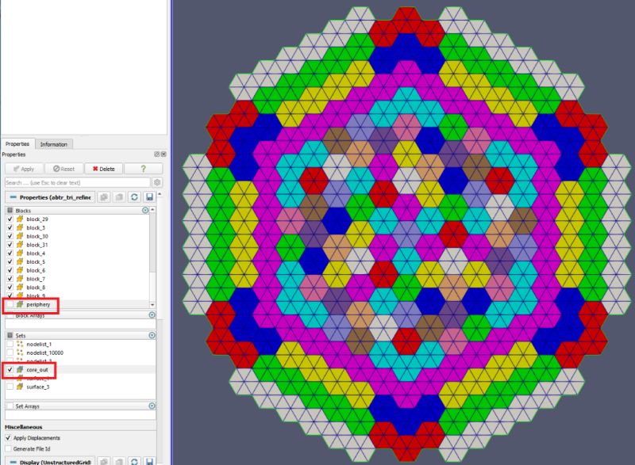Image resolution: width=635 pixels, height=465 pixels.
Task: Click the save icon beside Display (UnstructuredGrid)
Action: click(150, 460)
